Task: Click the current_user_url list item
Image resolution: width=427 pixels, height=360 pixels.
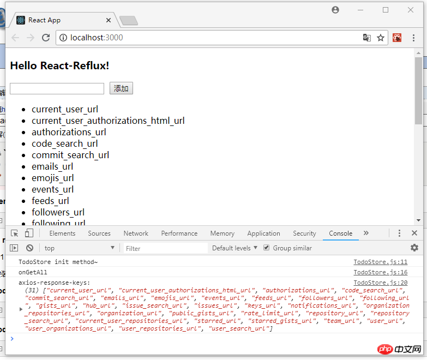Action: click(65, 109)
